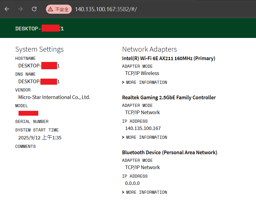Click the Intel(R) Wi-Fi 6E AX211 160MHz adapter name

(169, 58)
